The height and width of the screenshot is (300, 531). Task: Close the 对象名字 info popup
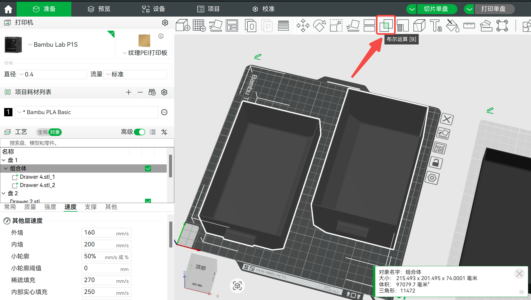[519, 273]
